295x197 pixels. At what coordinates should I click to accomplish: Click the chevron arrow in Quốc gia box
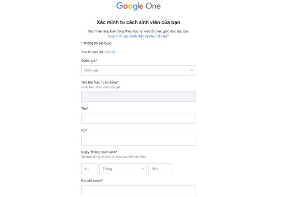pos(192,70)
